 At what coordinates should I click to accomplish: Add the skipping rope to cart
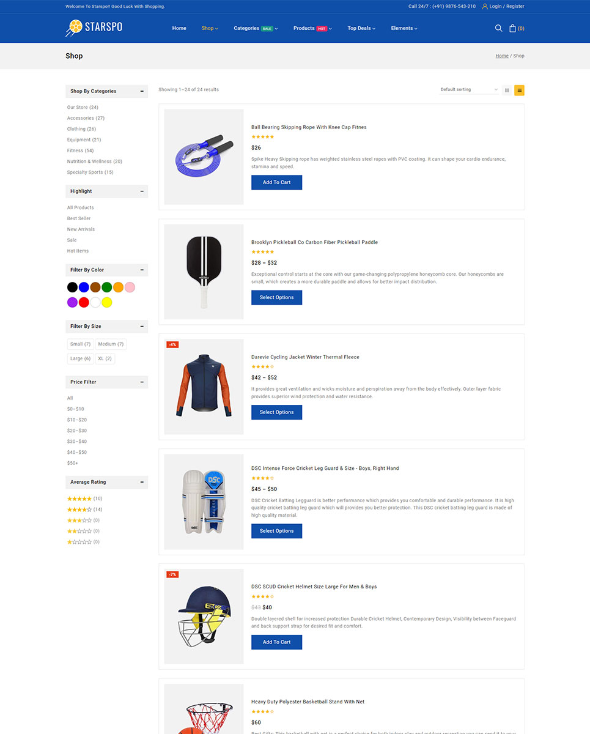(x=276, y=182)
